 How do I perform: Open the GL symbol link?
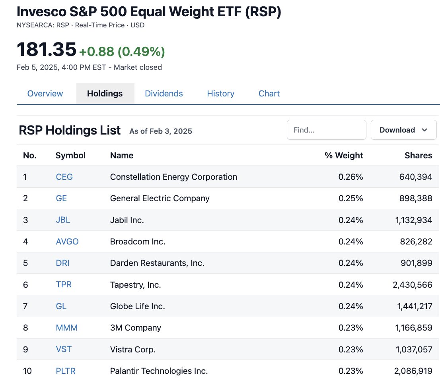click(x=61, y=306)
